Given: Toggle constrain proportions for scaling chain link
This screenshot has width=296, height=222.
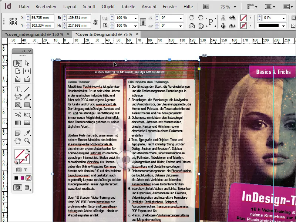Looking at the screenshot, I should (143, 22).
